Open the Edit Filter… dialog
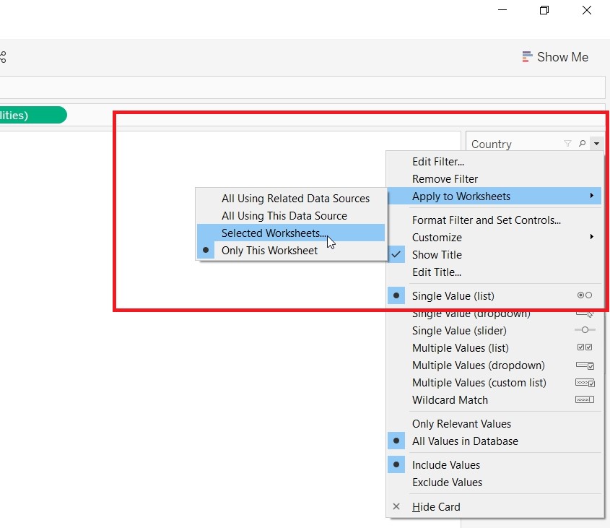This screenshot has height=528, width=610. (437, 162)
